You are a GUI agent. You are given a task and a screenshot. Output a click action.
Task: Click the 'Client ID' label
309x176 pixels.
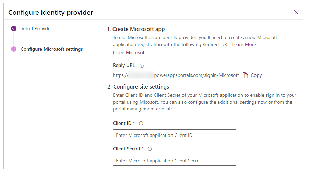(122, 124)
